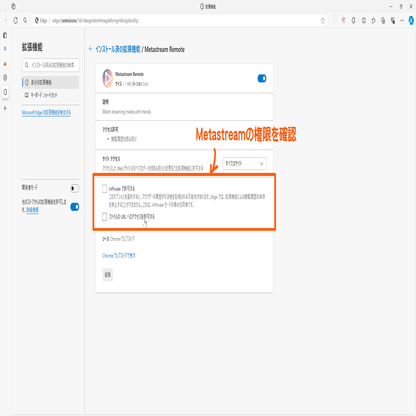Click the ソース Chrome ウェブストア text
The width and height of the screenshot is (416, 416).
[x=118, y=239]
